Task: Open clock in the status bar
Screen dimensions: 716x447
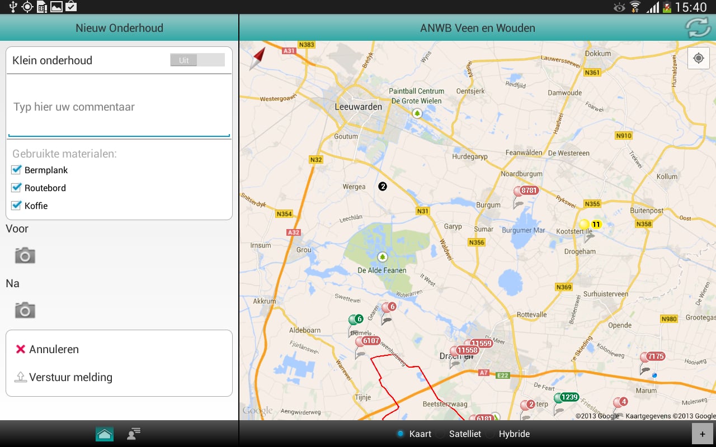Action: tap(691, 7)
